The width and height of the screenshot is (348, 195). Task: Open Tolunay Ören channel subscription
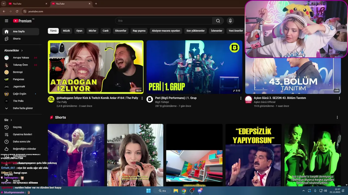point(21,65)
